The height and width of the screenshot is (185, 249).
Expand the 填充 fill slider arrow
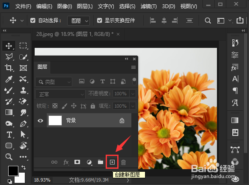pos(133,106)
